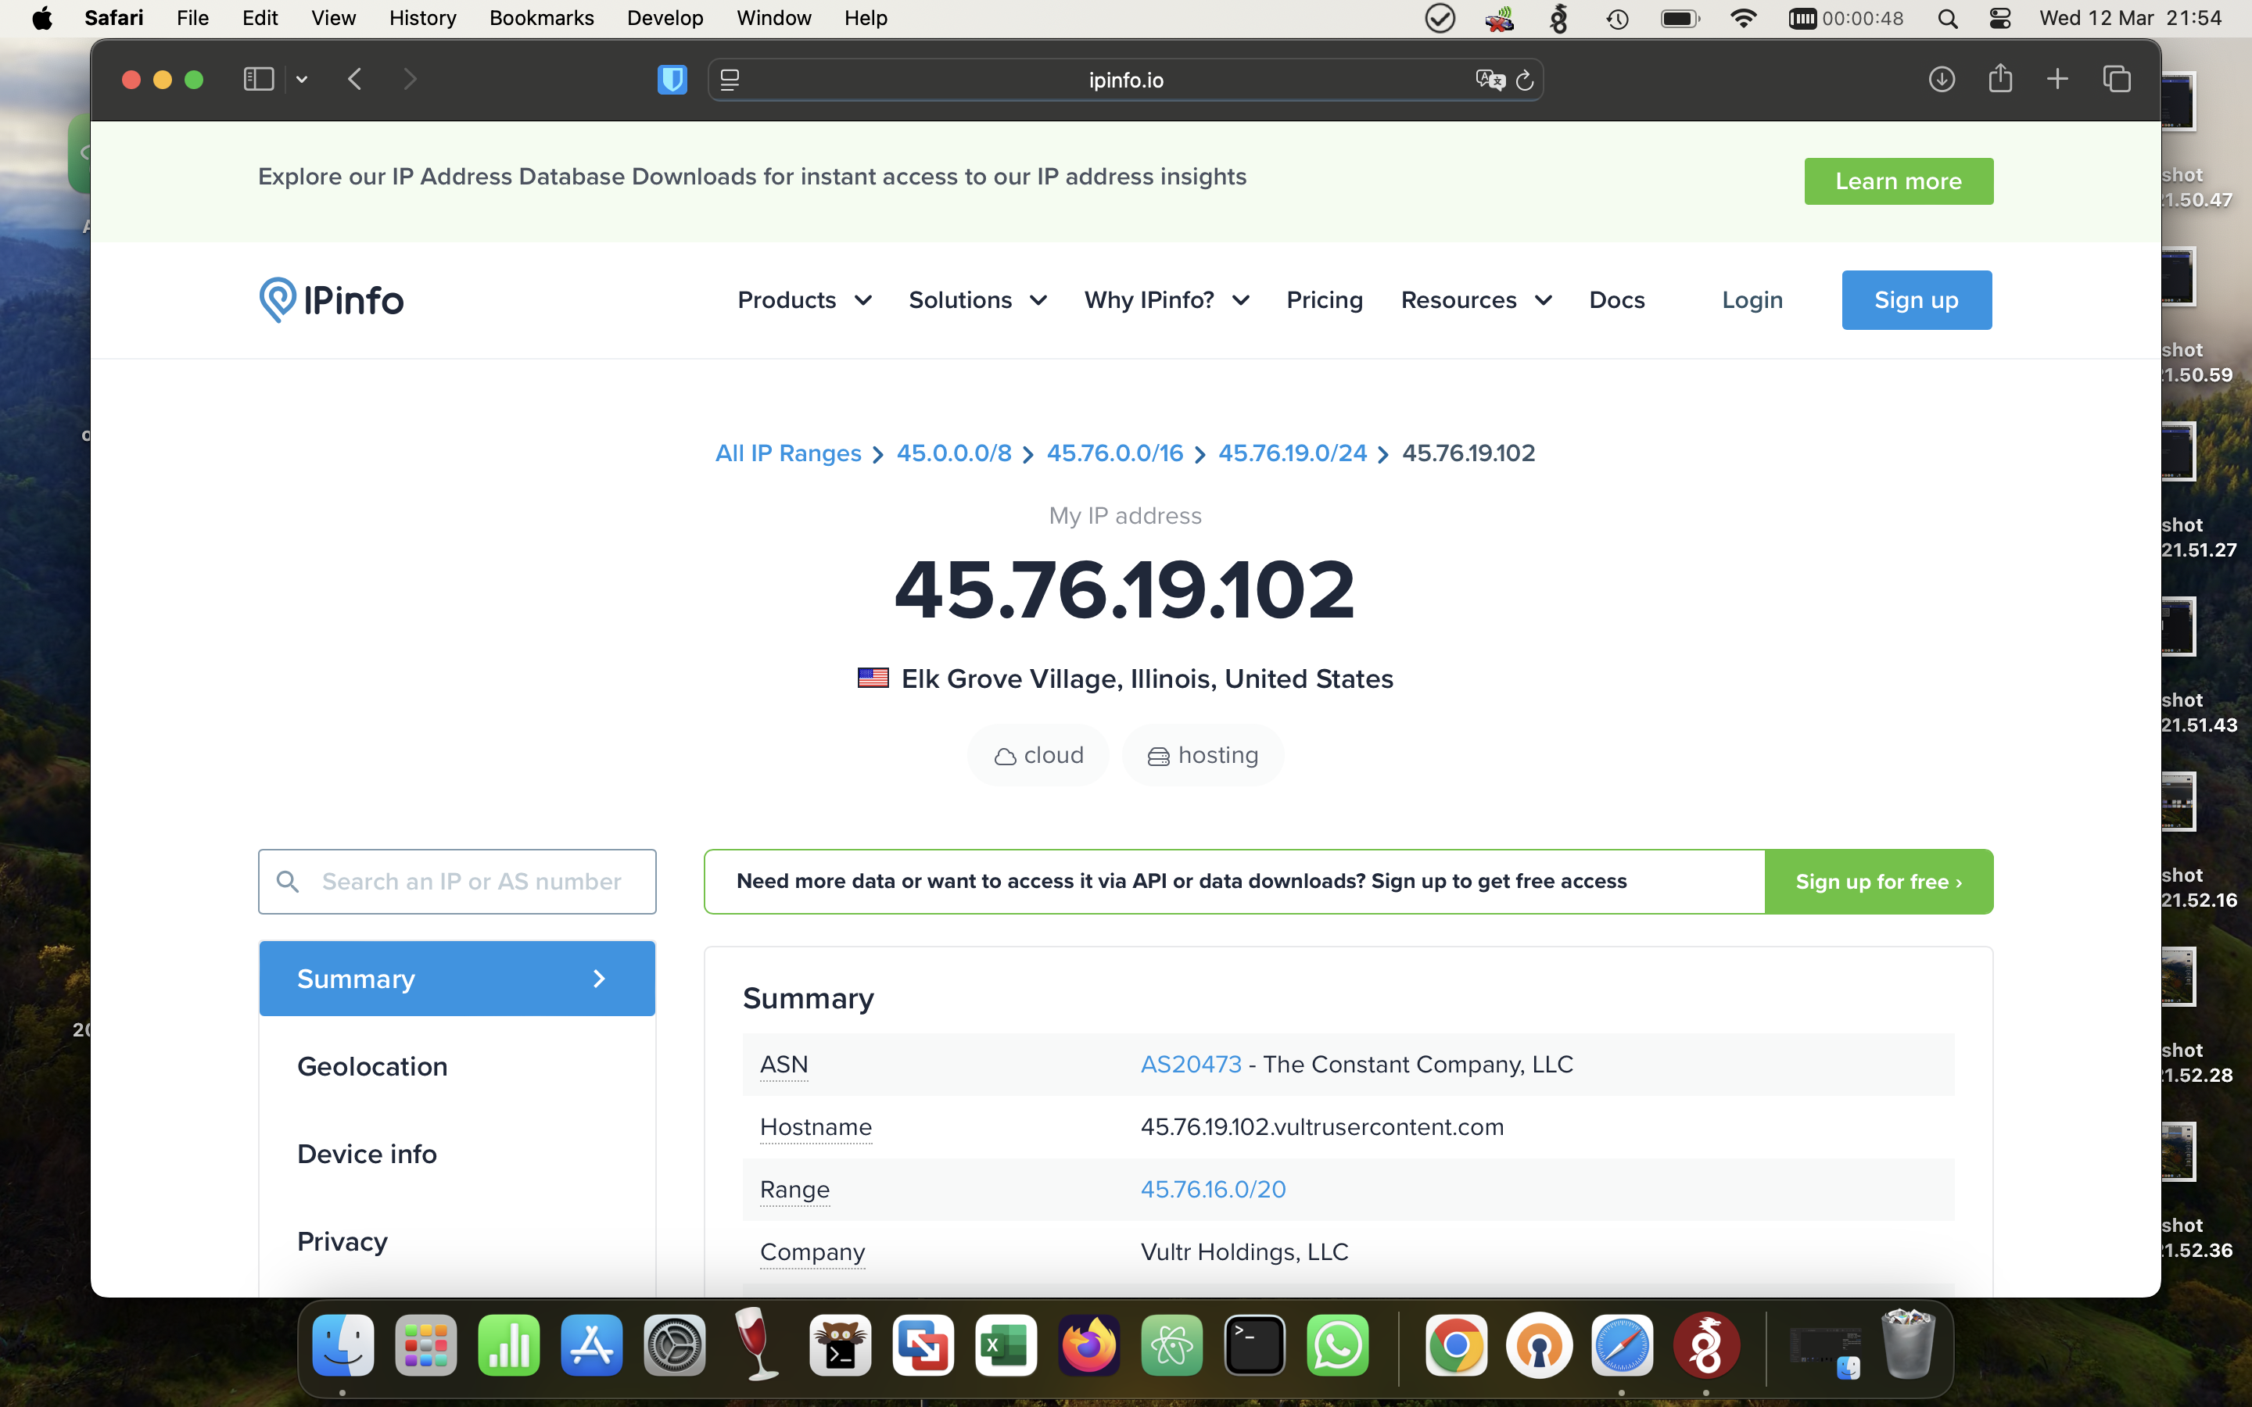This screenshot has width=2252, height=1407.
Task: Open the AS20473 ASN link
Action: (x=1191, y=1064)
